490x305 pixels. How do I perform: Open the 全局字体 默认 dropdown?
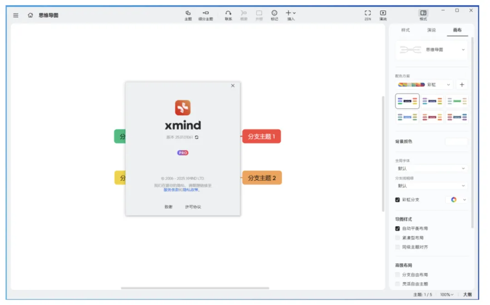coord(431,168)
